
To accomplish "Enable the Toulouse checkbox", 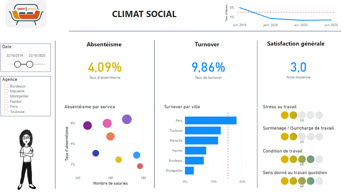I will tap(6, 112).
